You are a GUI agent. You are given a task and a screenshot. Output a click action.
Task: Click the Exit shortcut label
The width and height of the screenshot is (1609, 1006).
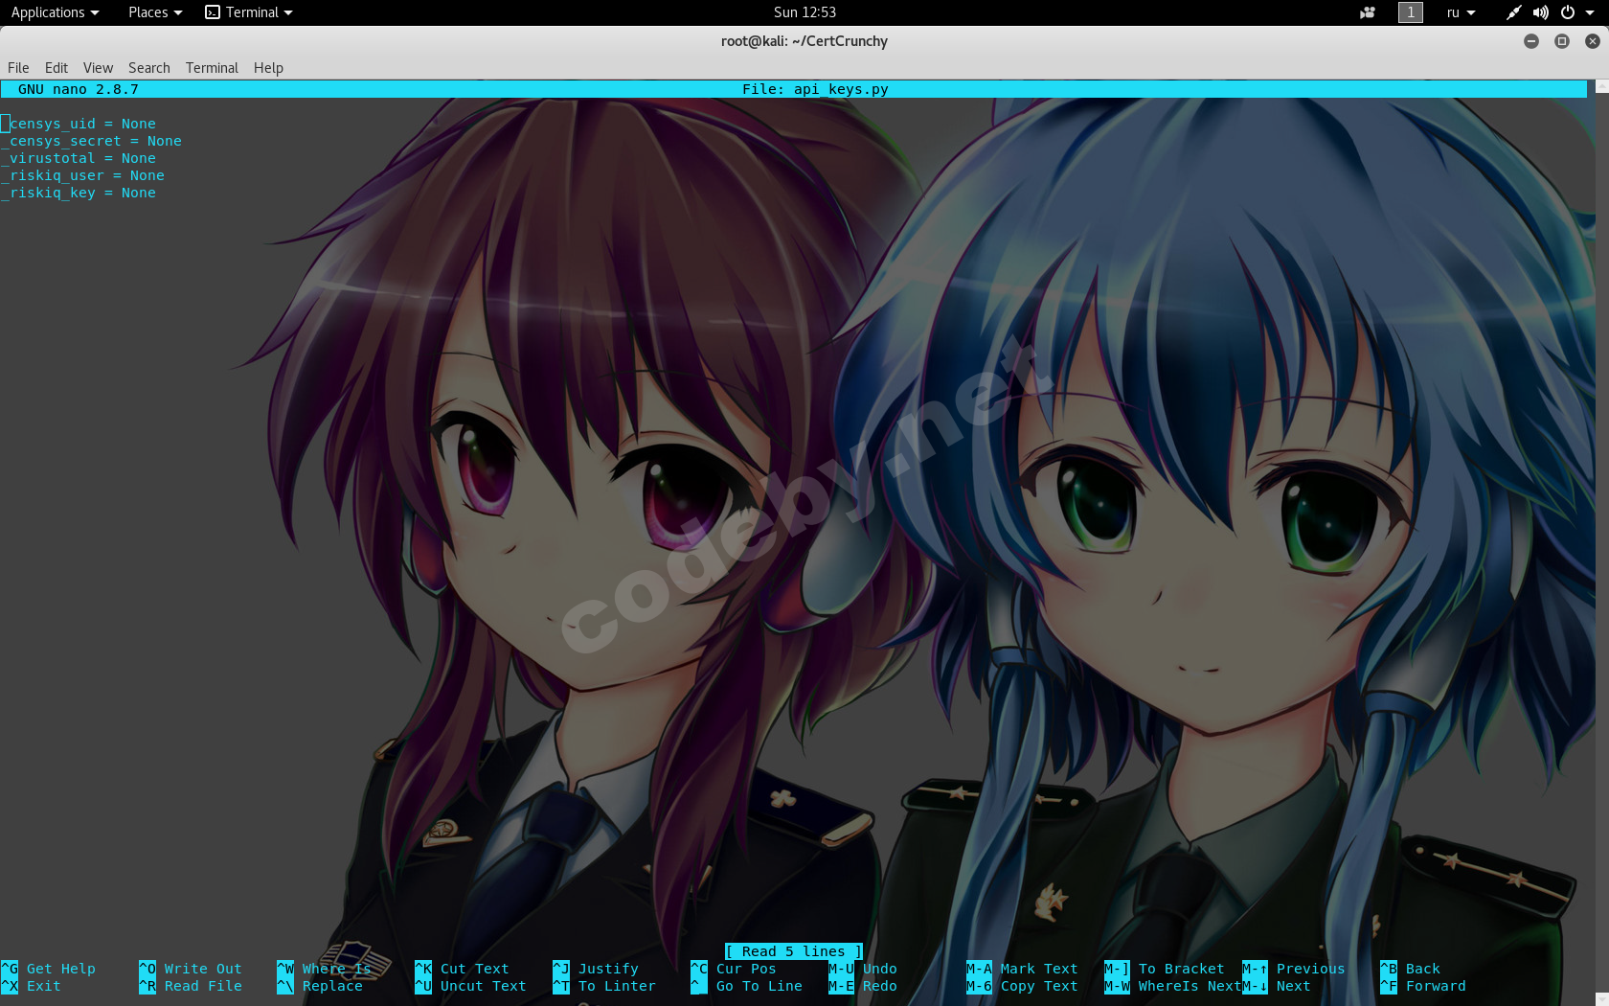[44, 986]
